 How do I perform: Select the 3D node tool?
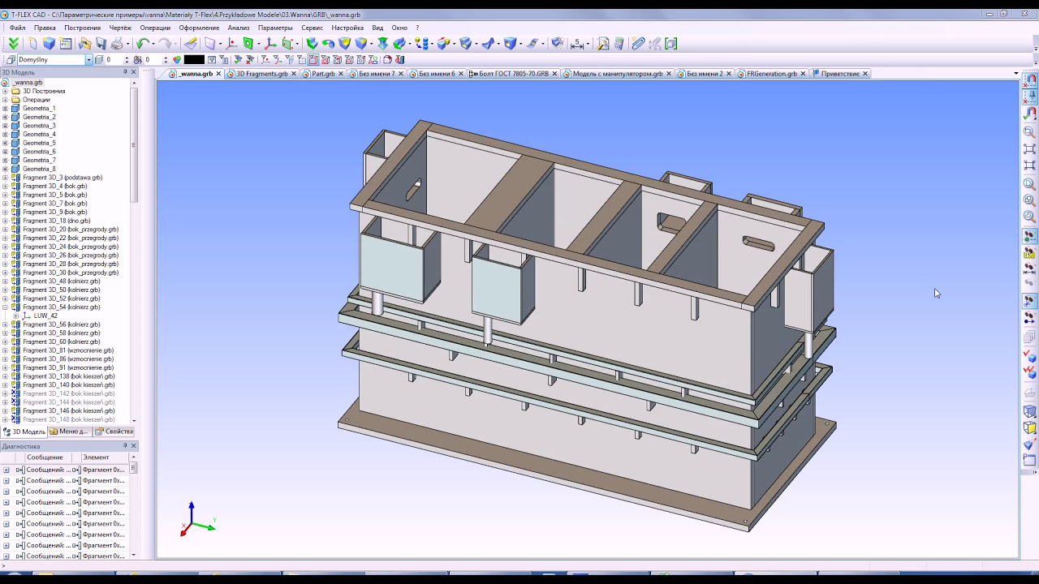tap(232, 44)
